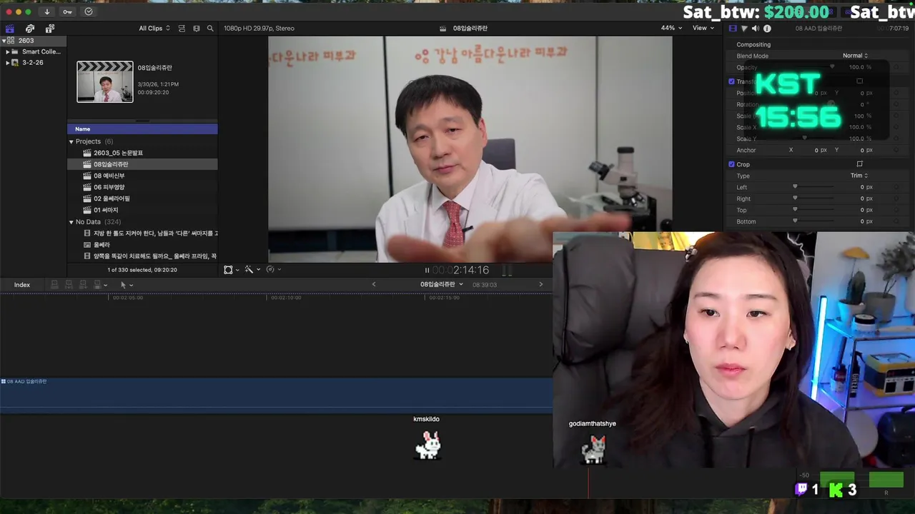Click the 08 AAD 입술리쥬란 timeline clip
Screen dimensions: 915x514
coord(276,395)
